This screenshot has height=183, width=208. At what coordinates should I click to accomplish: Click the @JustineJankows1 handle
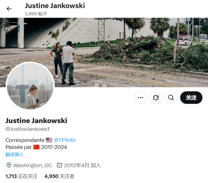pyautogui.click(x=28, y=129)
